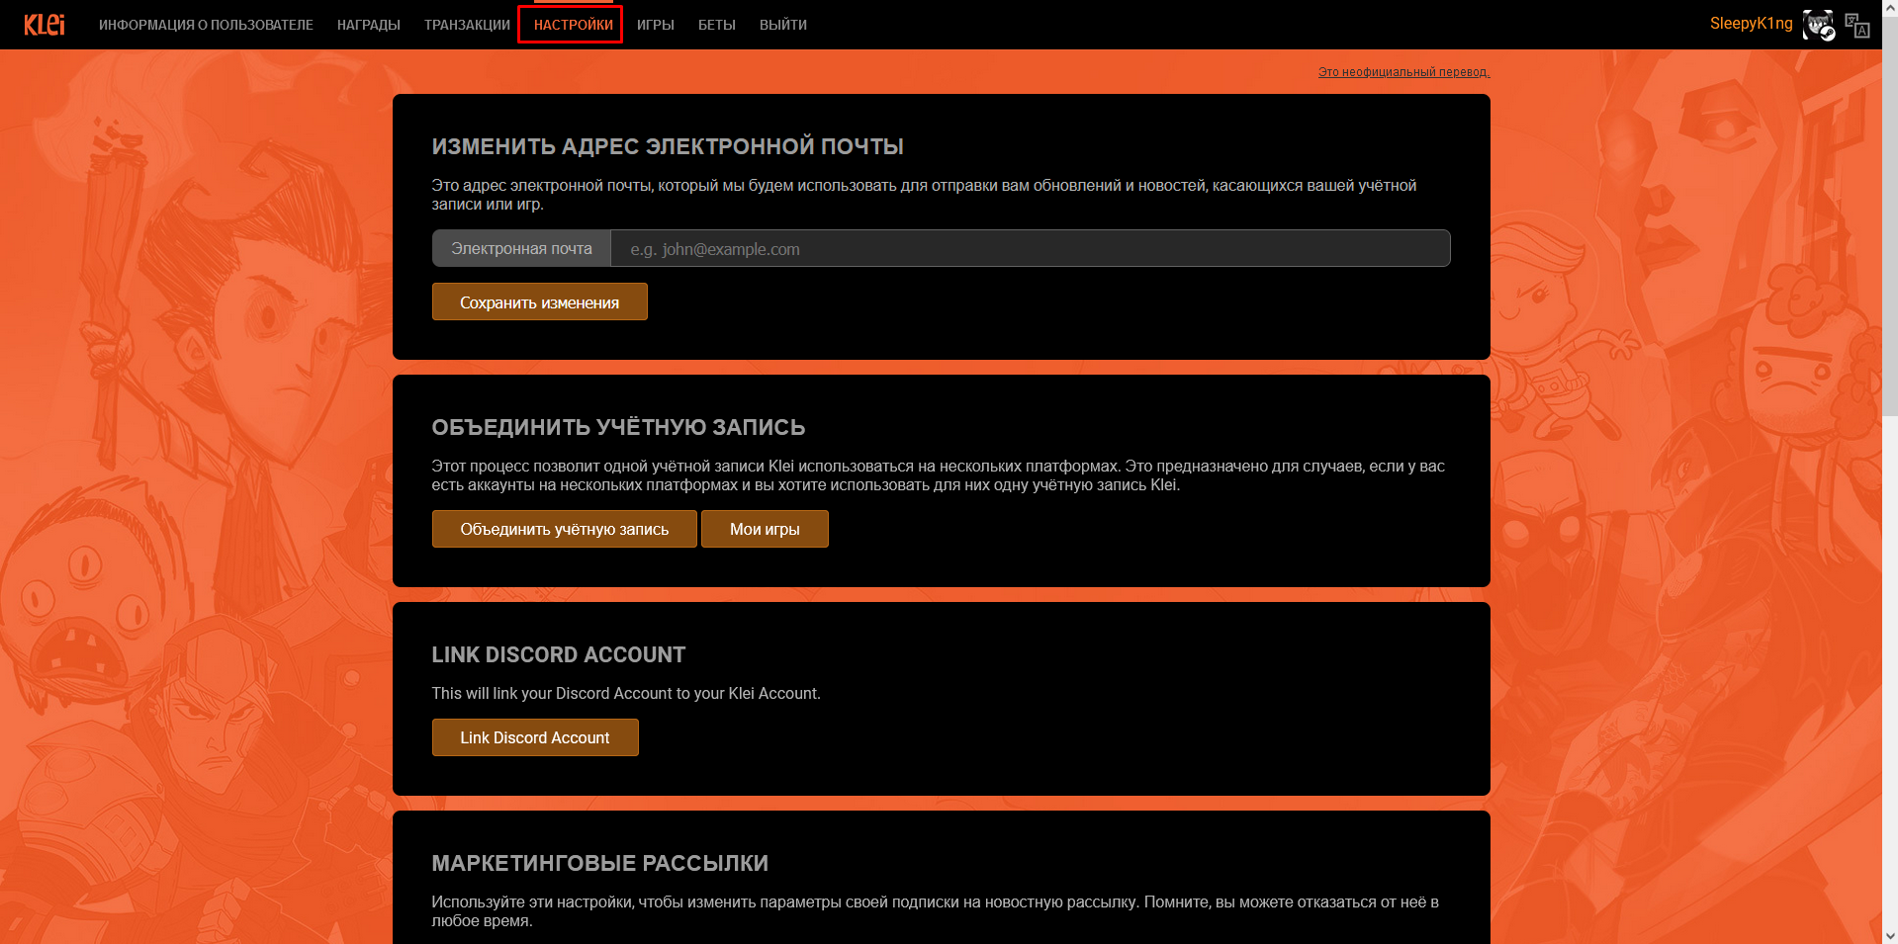Click the Сохранить изменения button
This screenshot has width=1898, height=944.
[x=540, y=301]
